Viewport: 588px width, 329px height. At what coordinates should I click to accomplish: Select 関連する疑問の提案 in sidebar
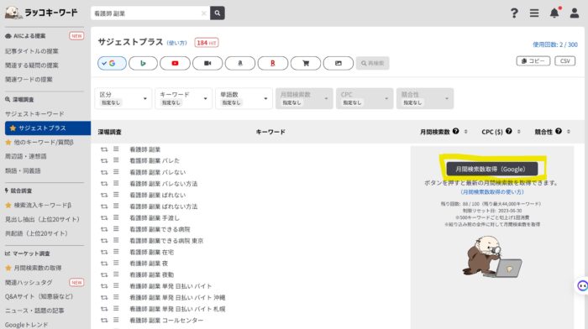click(x=32, y=65)
